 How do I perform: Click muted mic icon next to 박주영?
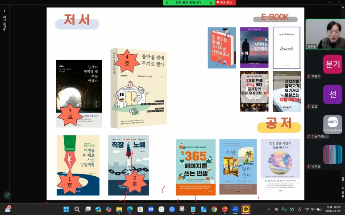(x=309, y=167)
